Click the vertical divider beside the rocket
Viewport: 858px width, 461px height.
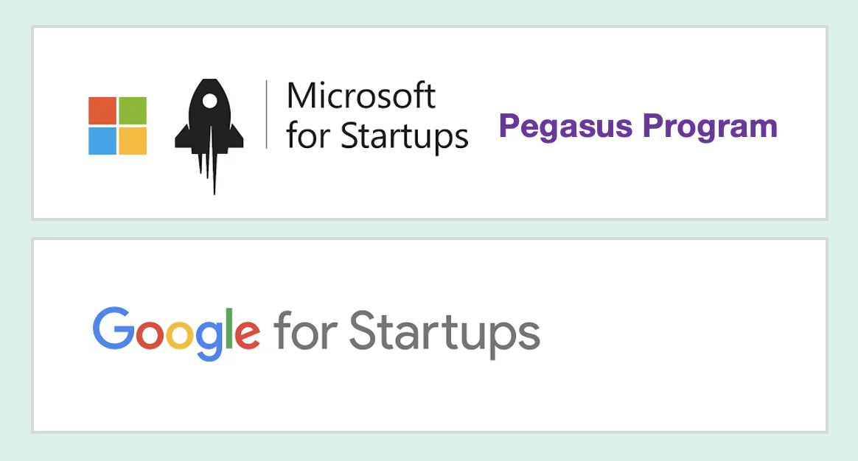267,114
